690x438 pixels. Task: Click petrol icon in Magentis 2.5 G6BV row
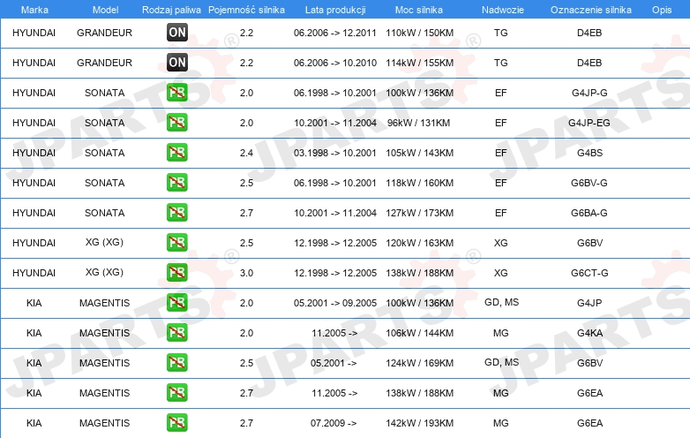(177, 362)
